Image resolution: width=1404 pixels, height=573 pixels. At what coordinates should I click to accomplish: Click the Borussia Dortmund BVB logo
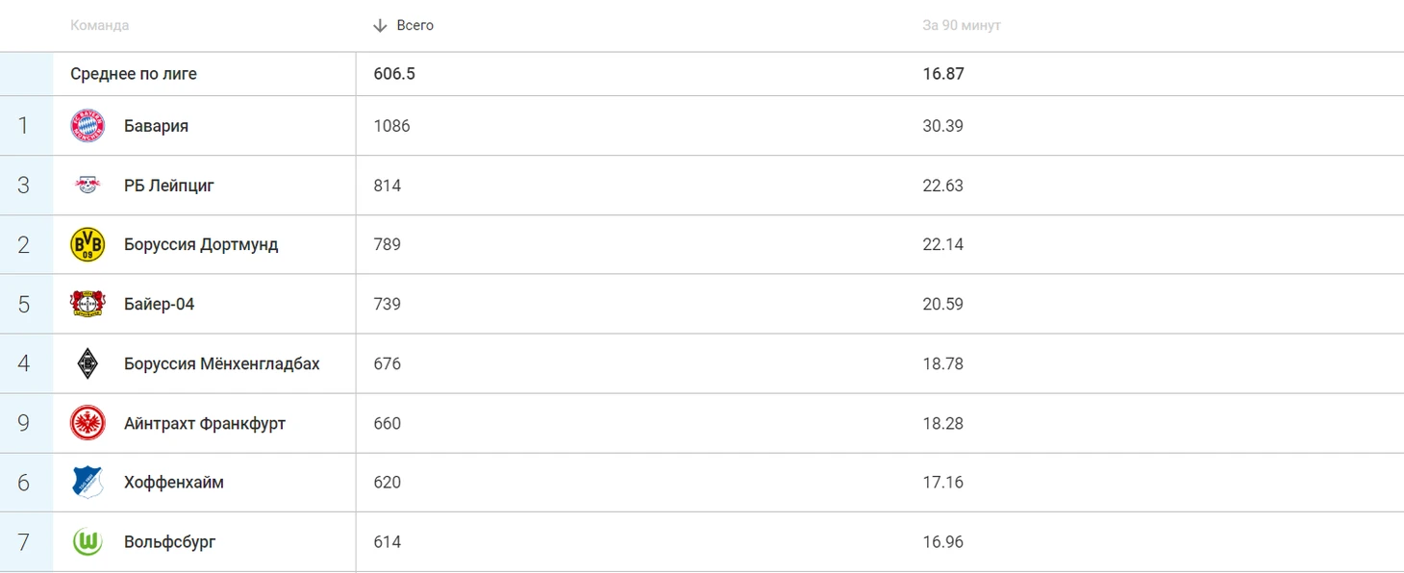tap(88, 245)
